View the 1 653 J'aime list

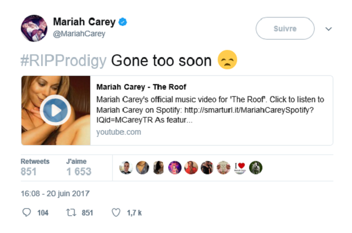(79, 168)
